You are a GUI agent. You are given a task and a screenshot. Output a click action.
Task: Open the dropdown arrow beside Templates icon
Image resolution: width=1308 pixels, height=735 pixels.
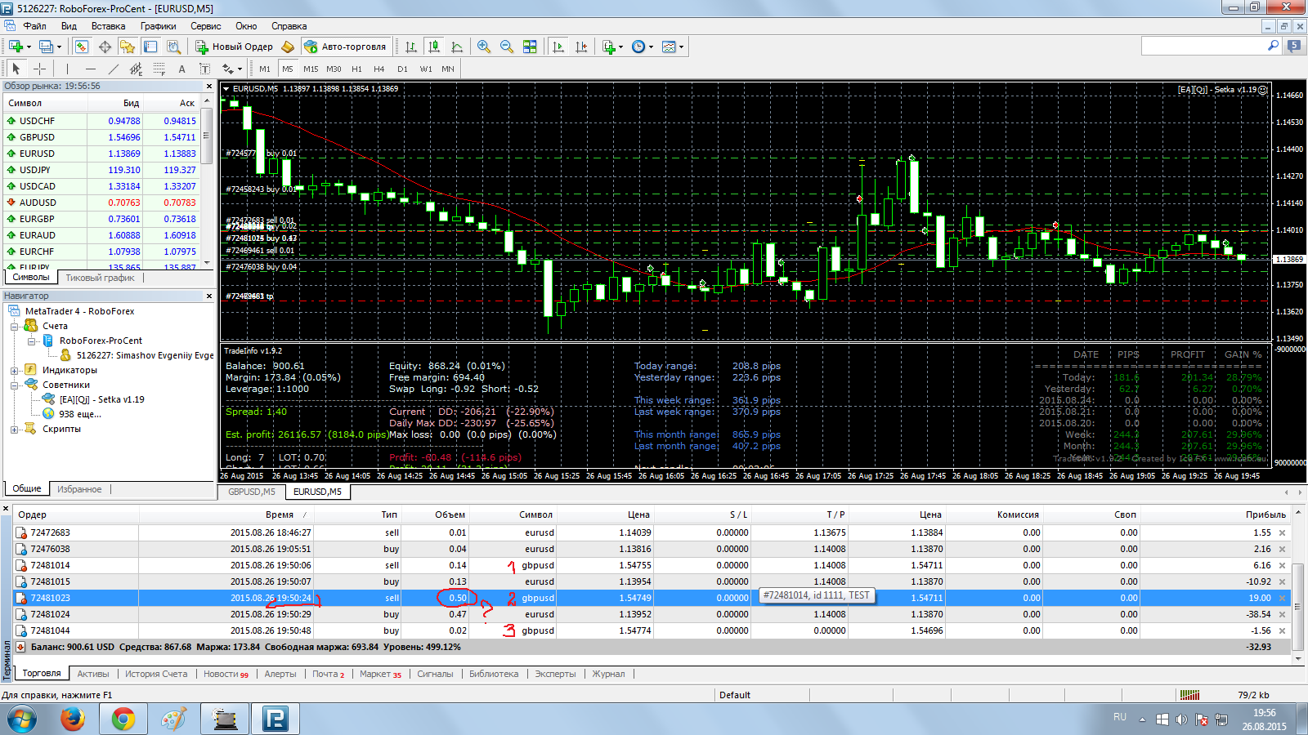681,47
